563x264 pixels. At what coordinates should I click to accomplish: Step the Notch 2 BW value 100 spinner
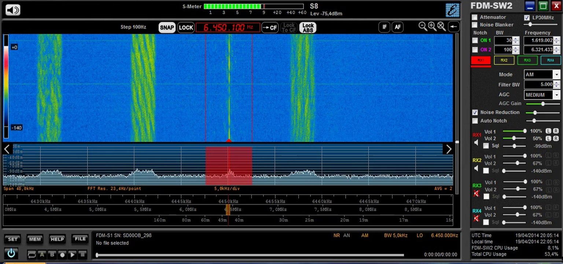pyautogui.click(x=516, y=49)
